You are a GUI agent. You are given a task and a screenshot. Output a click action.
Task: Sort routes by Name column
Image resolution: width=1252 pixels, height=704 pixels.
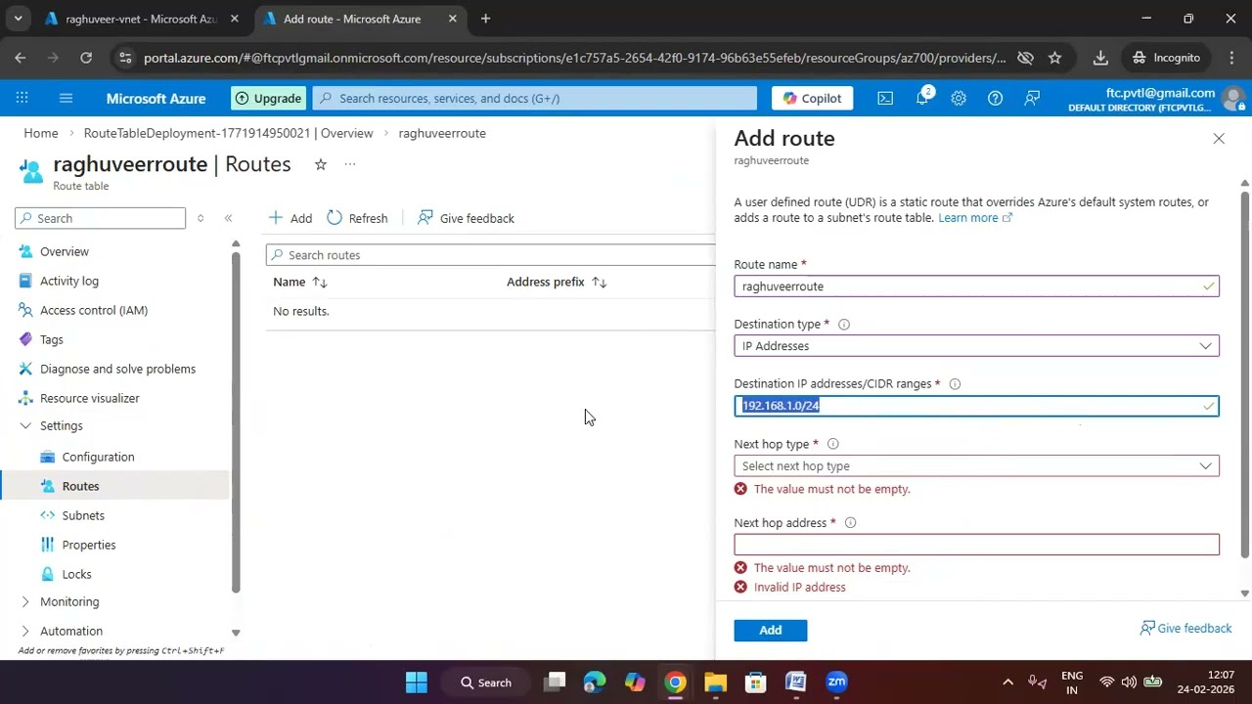click(x=299, y=282)
